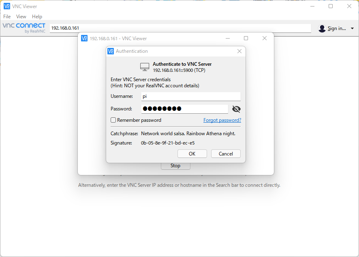Click Cancel in the Authentication dialog
Screen dimensions: 359x257
[226, 154]
